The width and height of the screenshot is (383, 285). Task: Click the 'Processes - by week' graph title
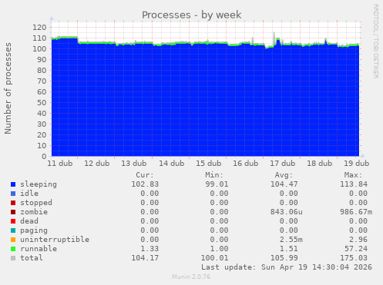191,15
